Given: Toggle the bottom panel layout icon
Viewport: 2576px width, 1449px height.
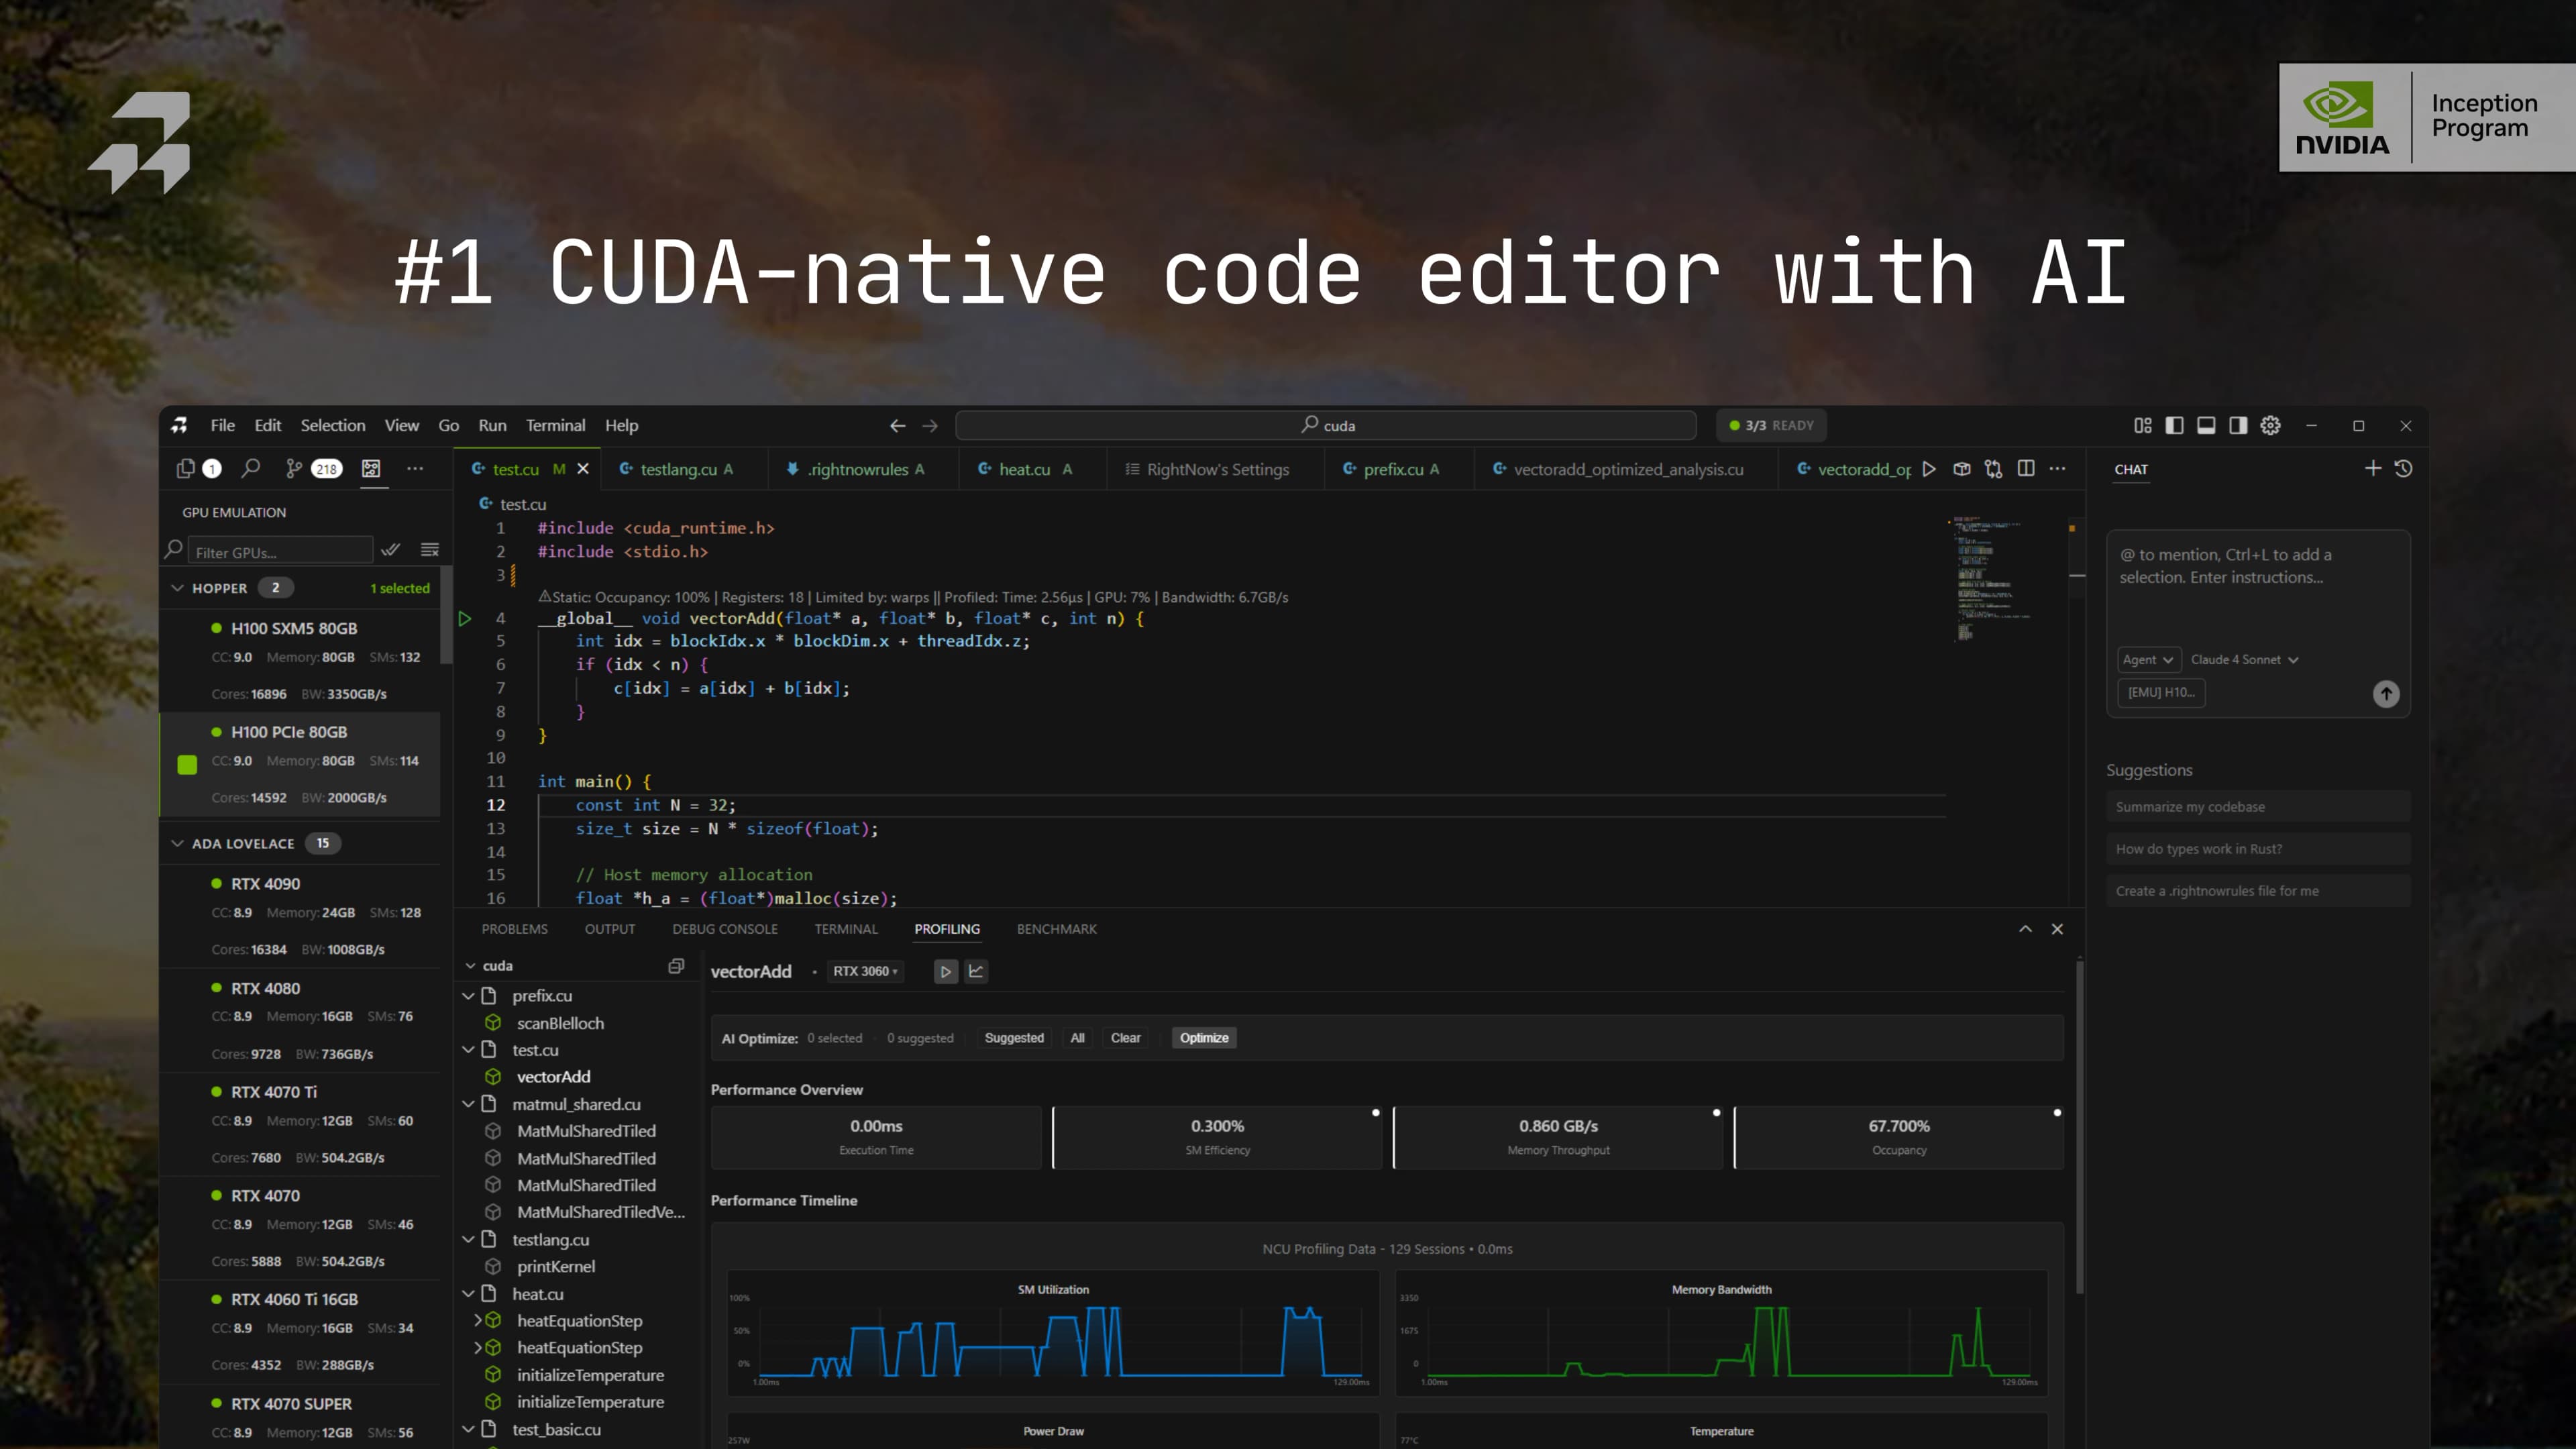Looking at the screenshot, I should [2206, 425].
